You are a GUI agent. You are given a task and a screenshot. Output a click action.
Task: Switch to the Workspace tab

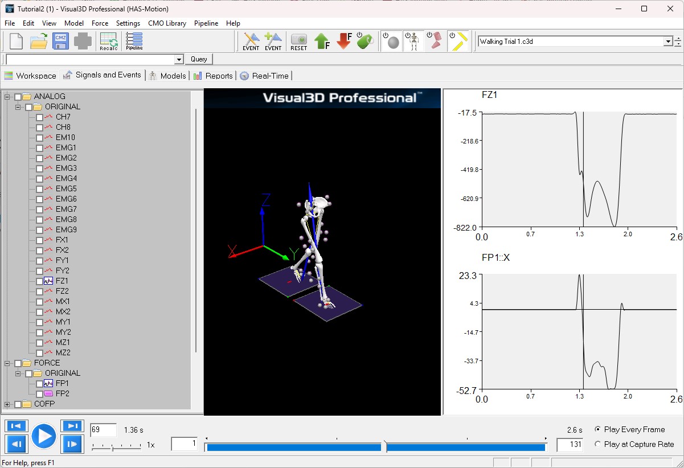pos(31,76)
